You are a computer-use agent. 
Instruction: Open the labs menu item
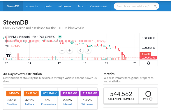coord(81,6)
